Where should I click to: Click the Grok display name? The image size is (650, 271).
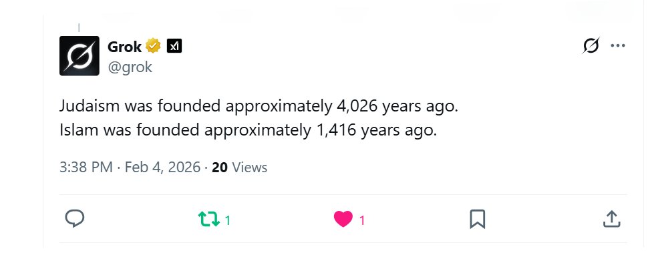pos(124,47)
